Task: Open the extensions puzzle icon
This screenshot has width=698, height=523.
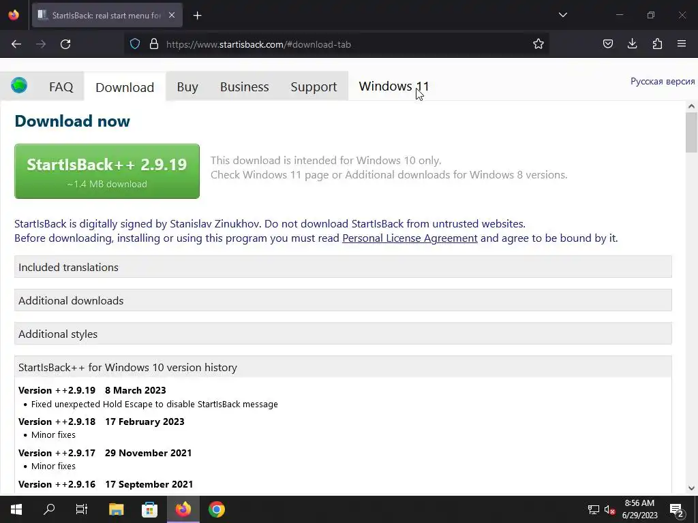Action: pyautogui.click(x=657, y=44)
